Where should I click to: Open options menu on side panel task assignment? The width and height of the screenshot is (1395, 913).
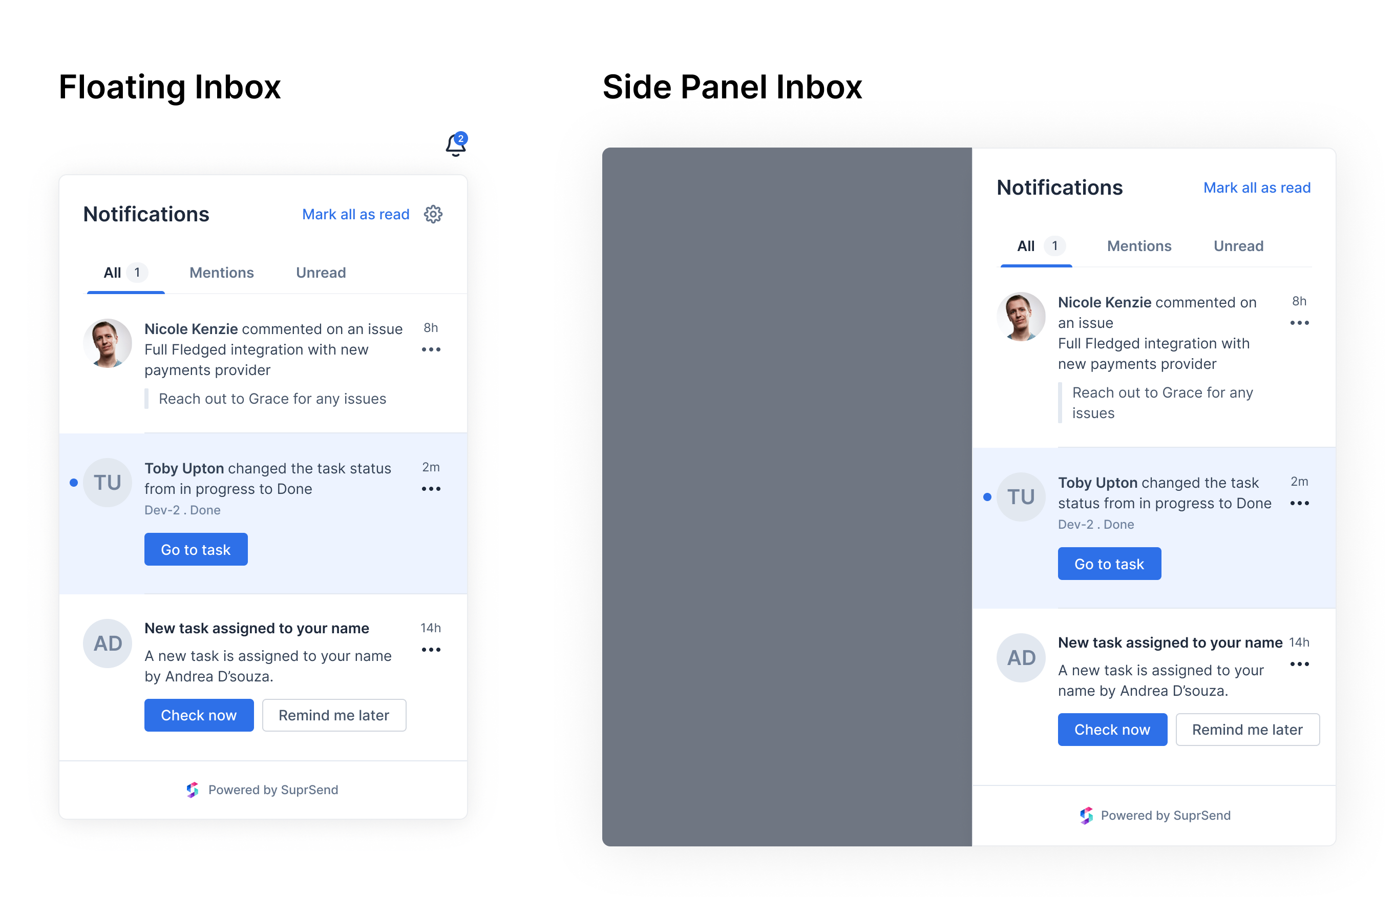click(x=1299, y=664)
